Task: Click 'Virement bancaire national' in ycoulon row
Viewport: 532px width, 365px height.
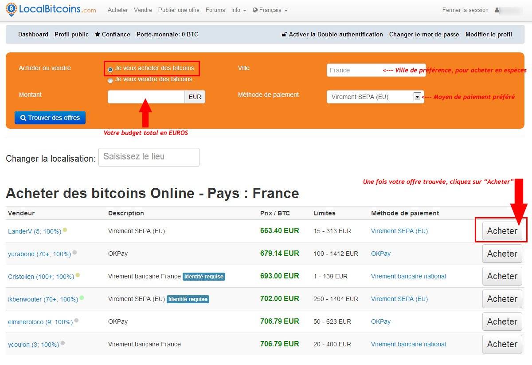Action: [408, 344]
